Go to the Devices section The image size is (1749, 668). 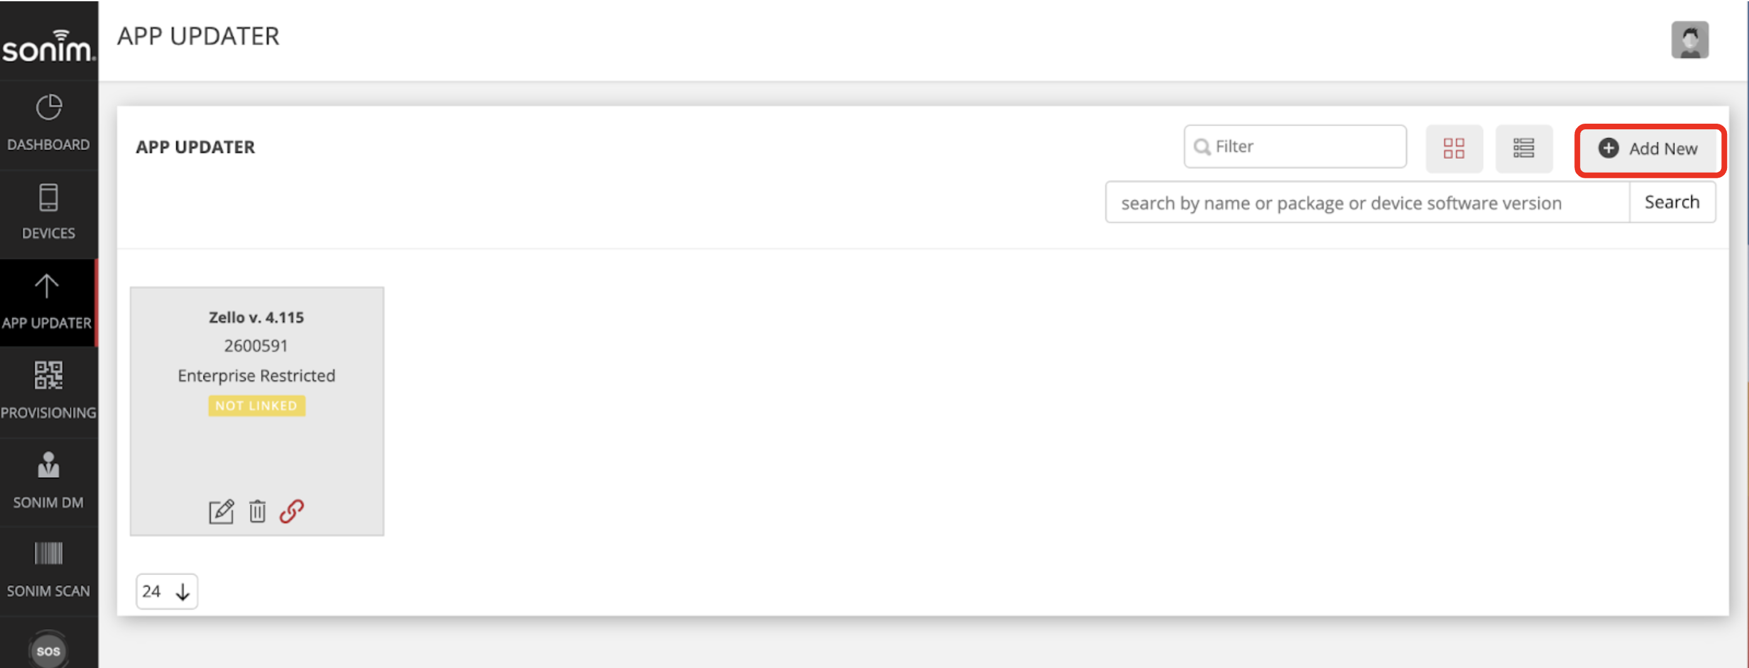click(x=48, y=213)
